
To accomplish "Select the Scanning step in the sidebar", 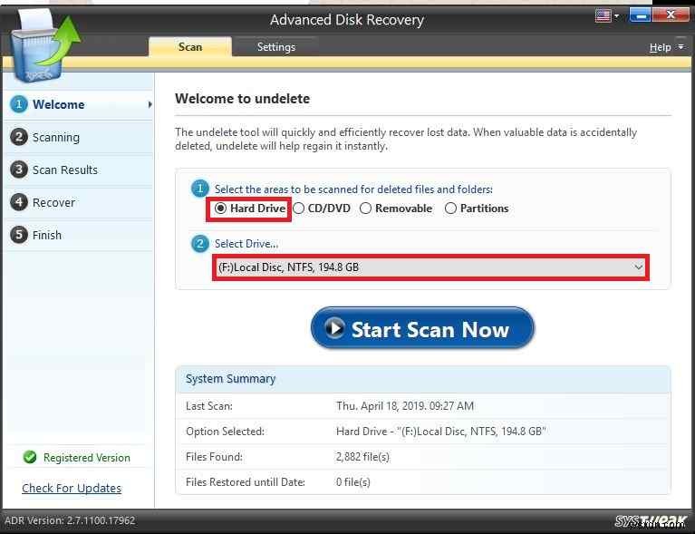I will tap(78, 138).
